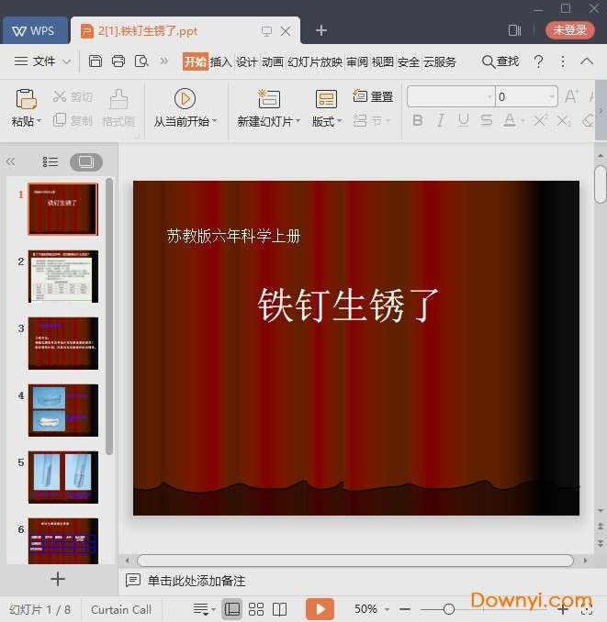Add a new document tab with plus

tap(321, 30)
